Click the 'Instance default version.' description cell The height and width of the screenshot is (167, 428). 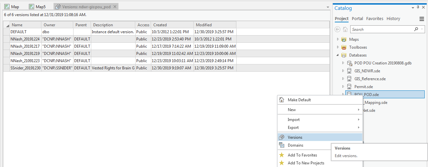tap(113, 32)
